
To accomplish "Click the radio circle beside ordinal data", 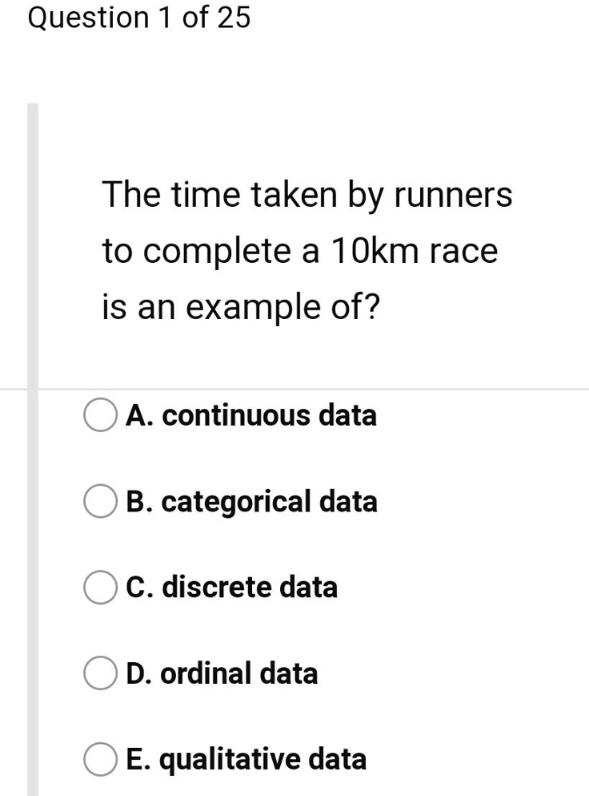I will (101, 673).
